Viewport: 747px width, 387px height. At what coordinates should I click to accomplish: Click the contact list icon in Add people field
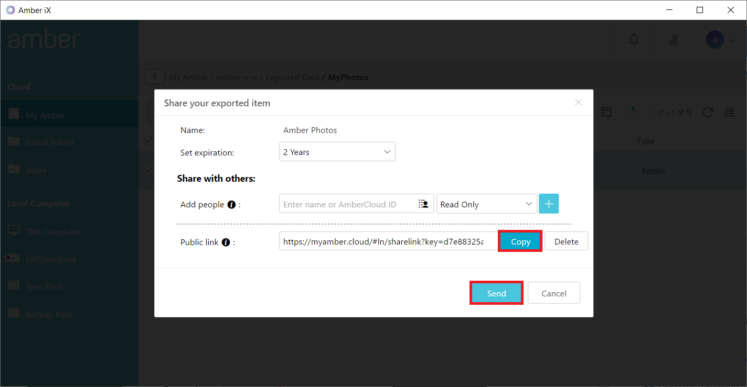(423, 204)
